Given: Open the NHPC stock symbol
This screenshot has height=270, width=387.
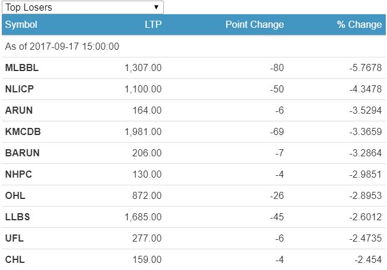Looking at the screenshot, I should [19, 174].
